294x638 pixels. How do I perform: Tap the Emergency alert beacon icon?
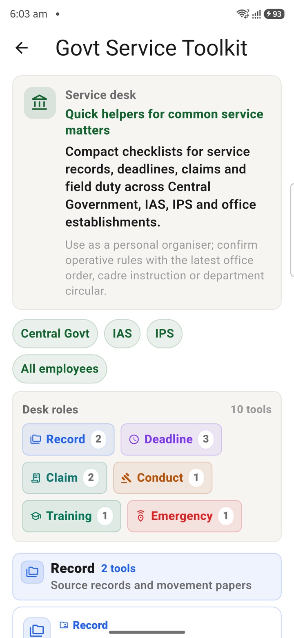coord(141,516)
